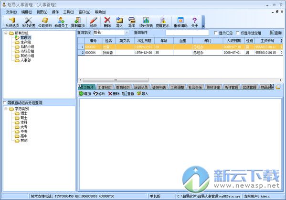
Task: Enable 导航自动组合分组查询 checkbox
Action: 5,103
